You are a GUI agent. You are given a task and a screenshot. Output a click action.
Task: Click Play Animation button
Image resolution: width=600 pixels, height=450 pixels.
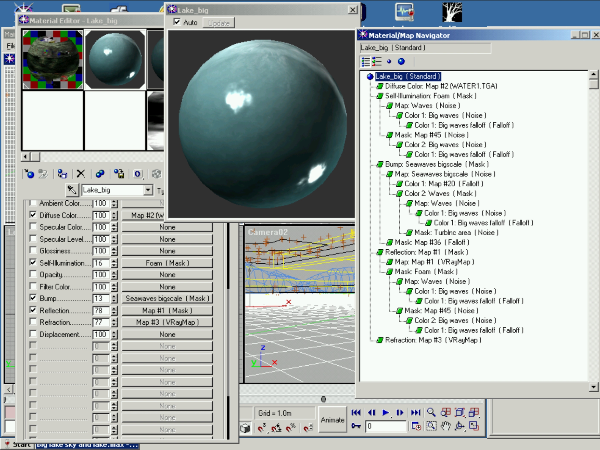[x=386, y=413]
